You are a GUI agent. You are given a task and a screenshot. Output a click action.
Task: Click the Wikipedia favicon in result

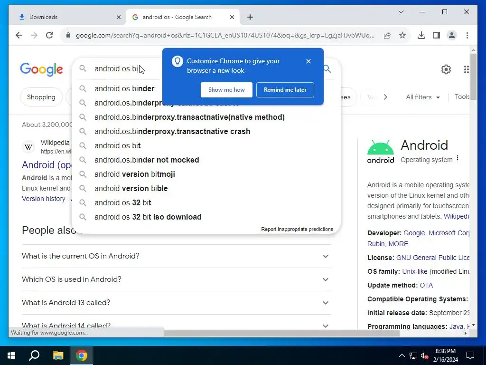click(28, 147)
